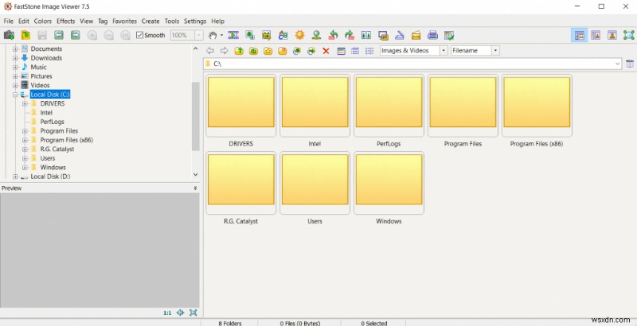Click the camera acquire-image icon
The image size is (637, 326).
9,35
